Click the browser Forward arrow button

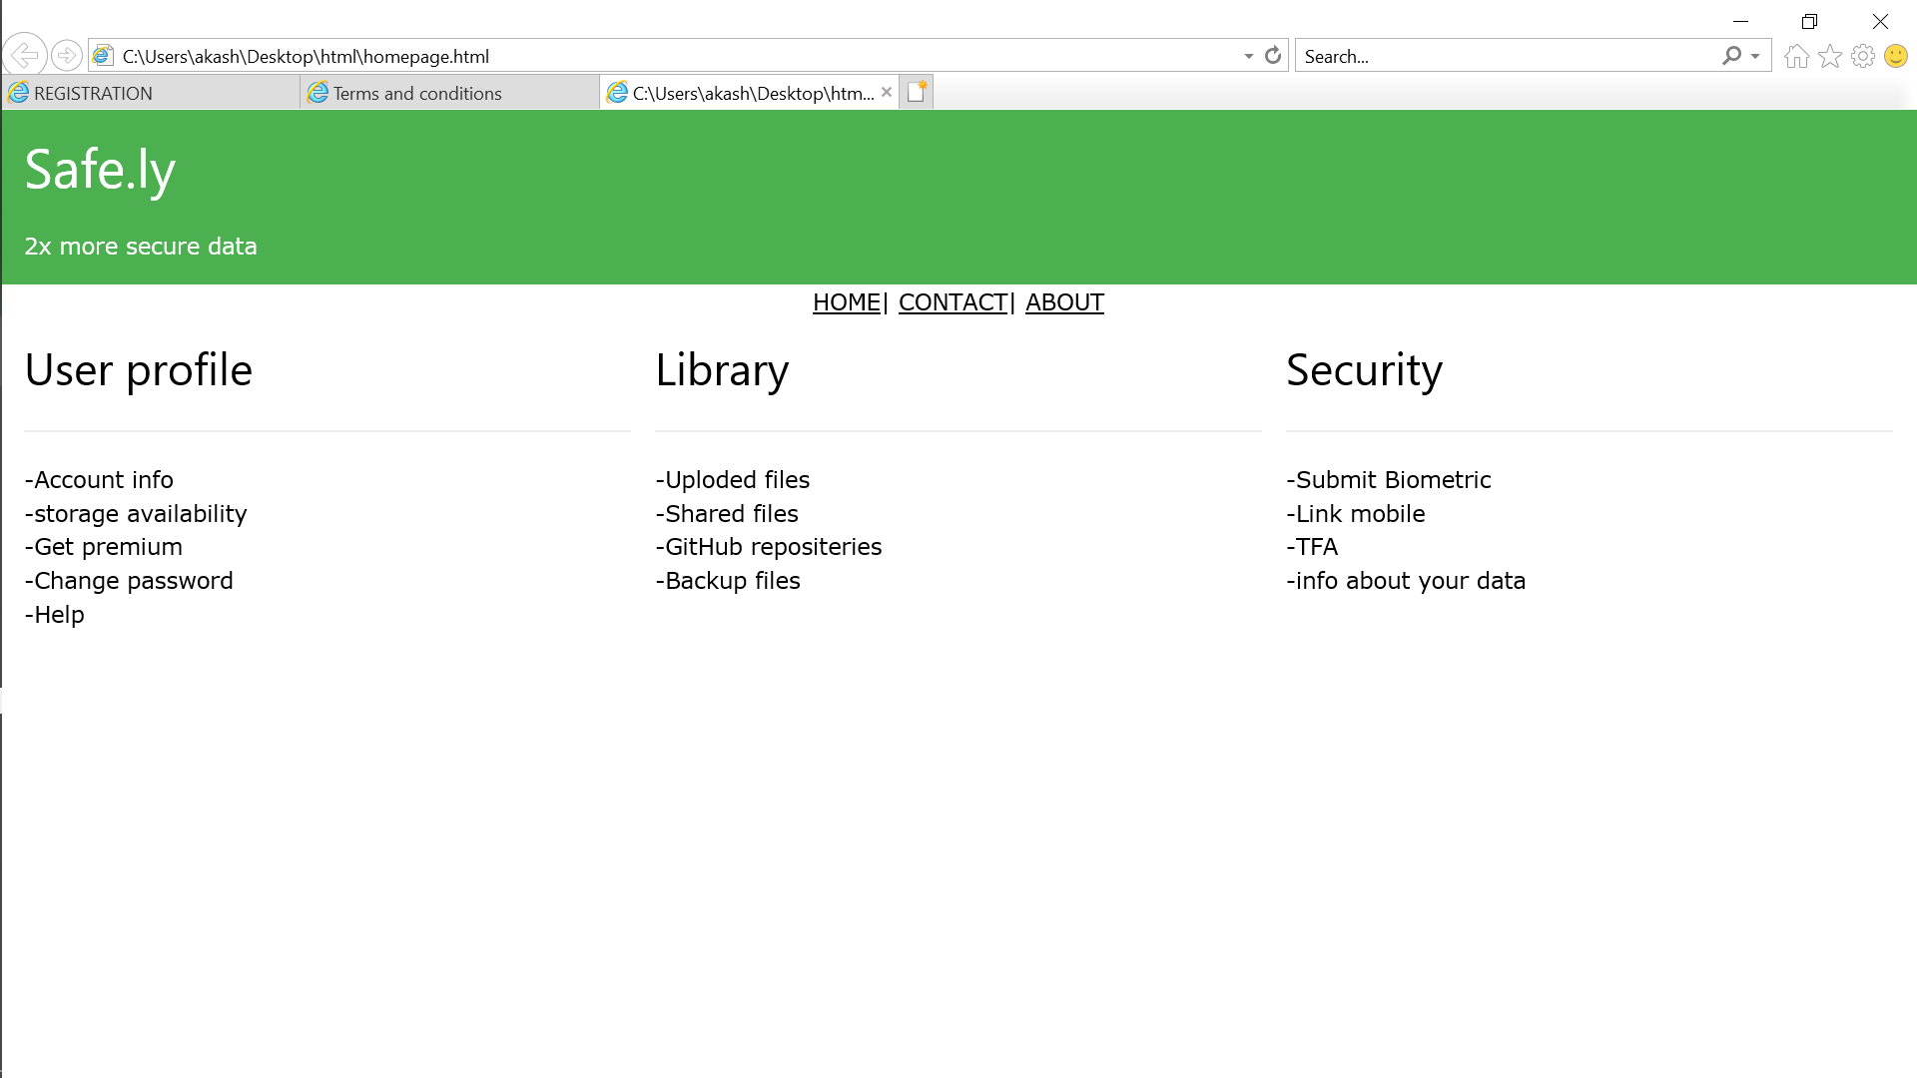coord(67,55)
